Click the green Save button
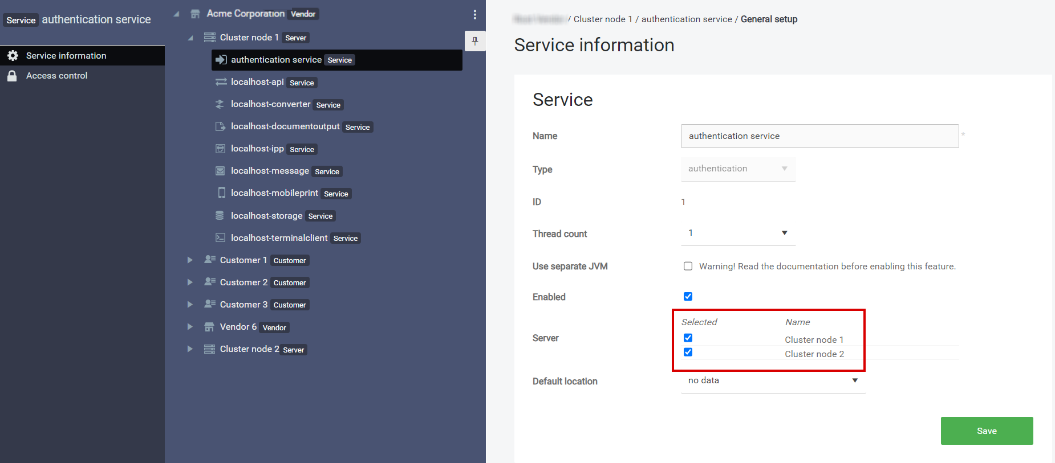This screenshot has height=463, width=1055. [x=986, y=431]
